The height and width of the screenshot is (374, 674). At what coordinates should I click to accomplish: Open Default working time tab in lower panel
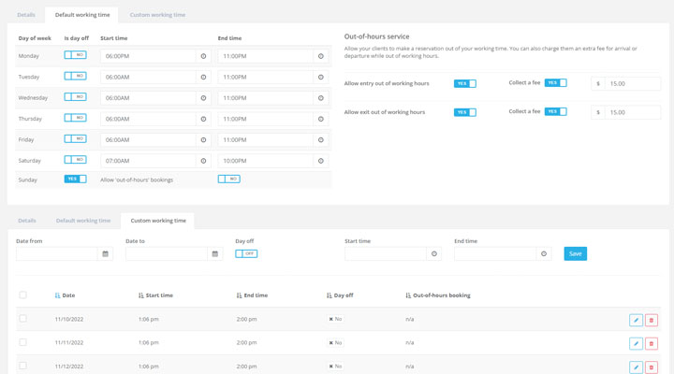tap(83, 221)
